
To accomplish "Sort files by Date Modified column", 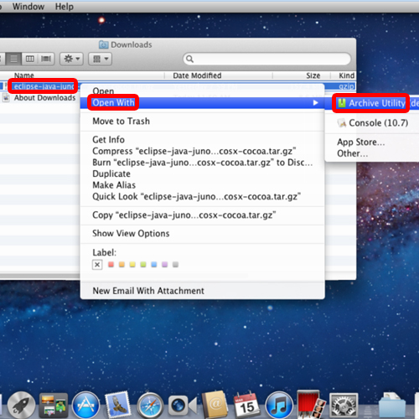I will (x=197, y=75).
